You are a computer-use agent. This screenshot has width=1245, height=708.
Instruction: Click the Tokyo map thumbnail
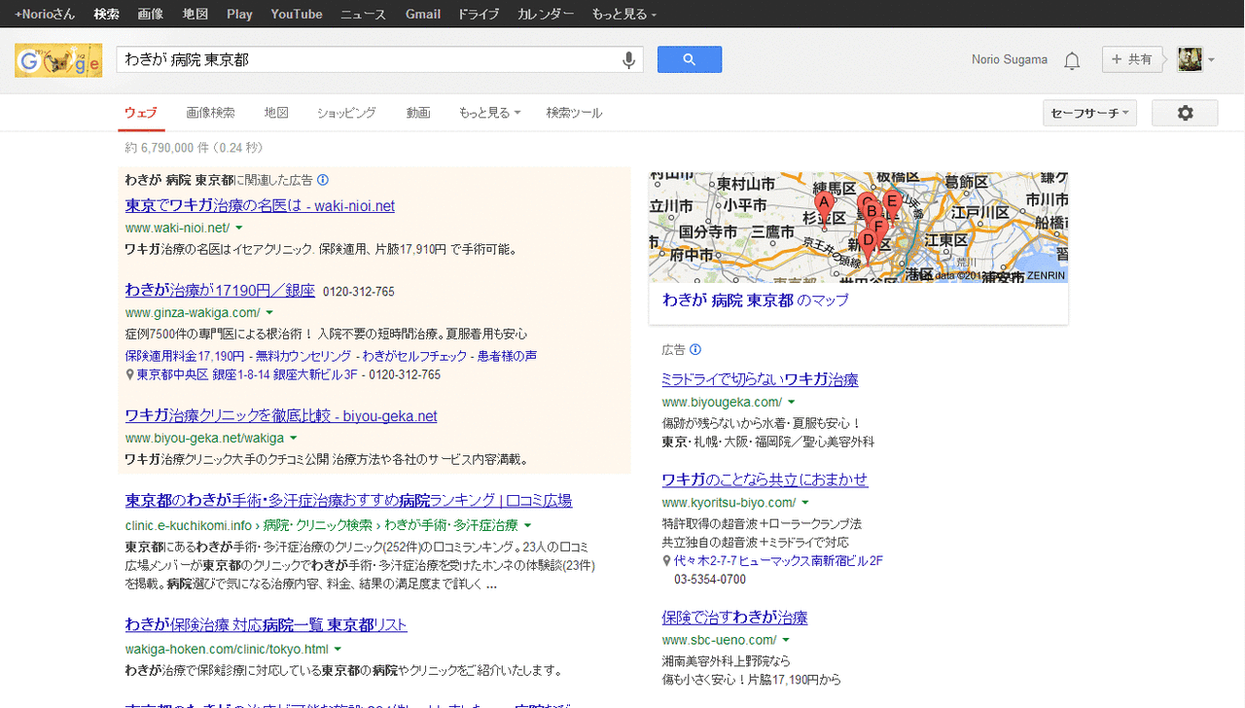tap(858, 228)
